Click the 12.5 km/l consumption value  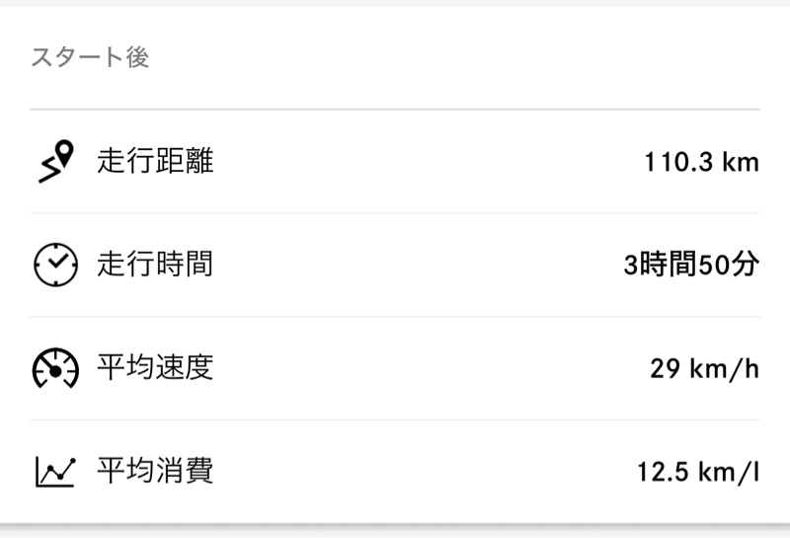698,472
